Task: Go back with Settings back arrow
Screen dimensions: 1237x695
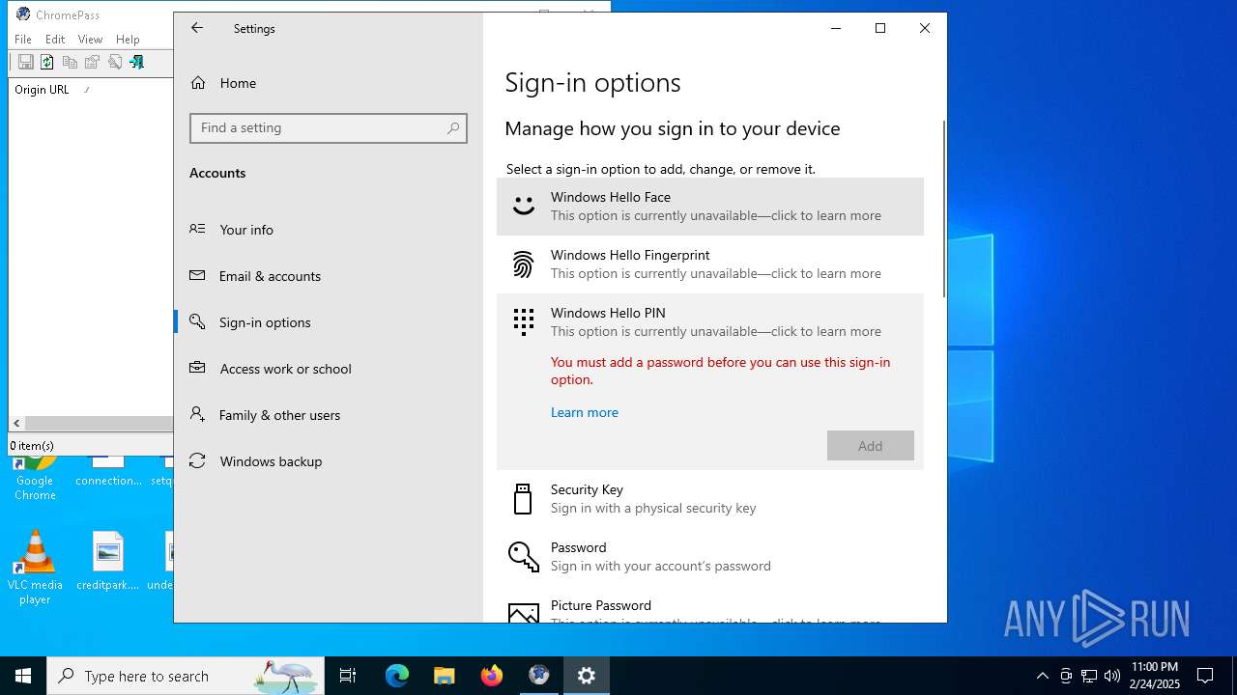Action: tap(197, 28)
